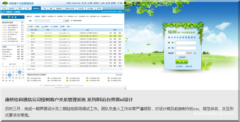Sort by 联系人姓名 column header

point(34,30)
